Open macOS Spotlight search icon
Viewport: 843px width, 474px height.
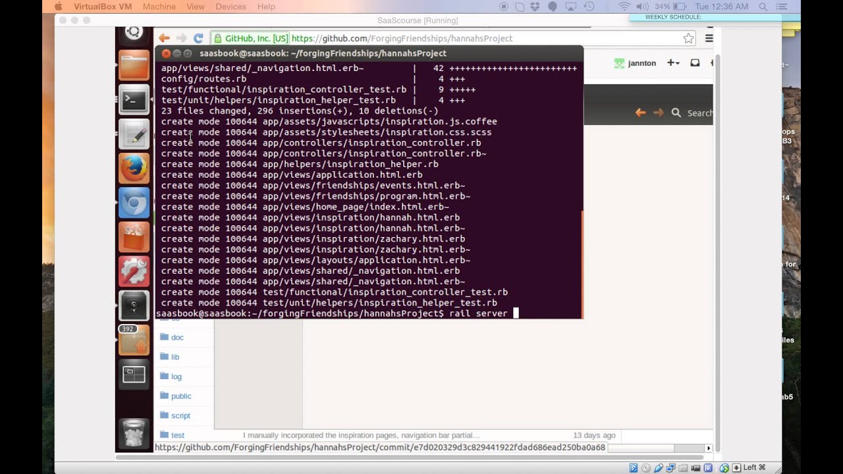763,7
